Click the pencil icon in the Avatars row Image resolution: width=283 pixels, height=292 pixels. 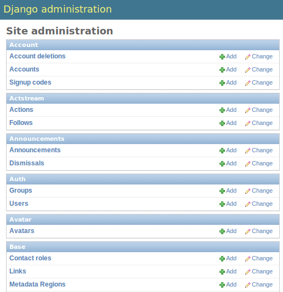pyautogui.click(x=248, y=231)
